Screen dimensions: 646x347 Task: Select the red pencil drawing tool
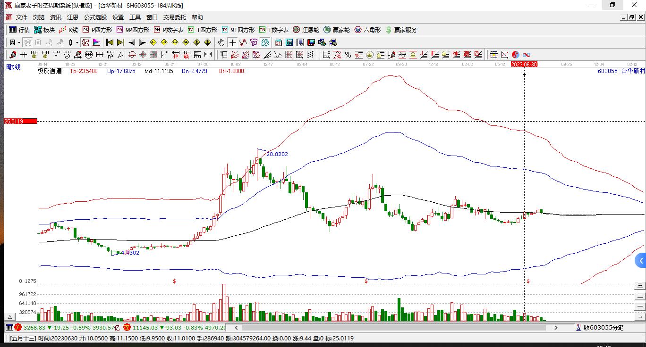pos(13,55)
